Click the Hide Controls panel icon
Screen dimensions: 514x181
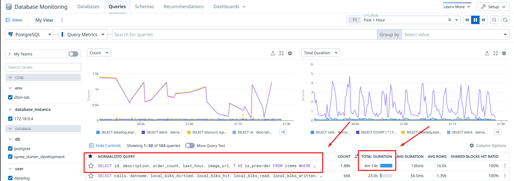[92, 145]
